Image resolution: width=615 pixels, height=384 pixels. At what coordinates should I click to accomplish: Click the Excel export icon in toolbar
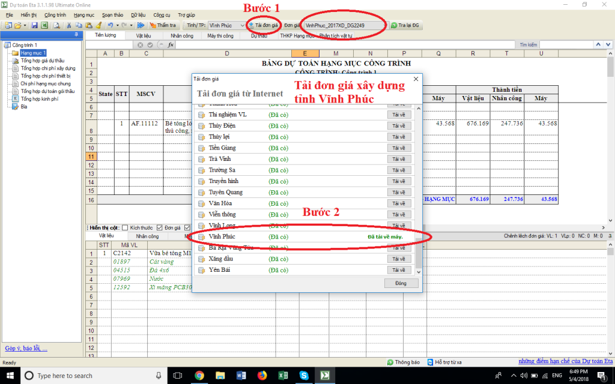click(x=44, y=26)
